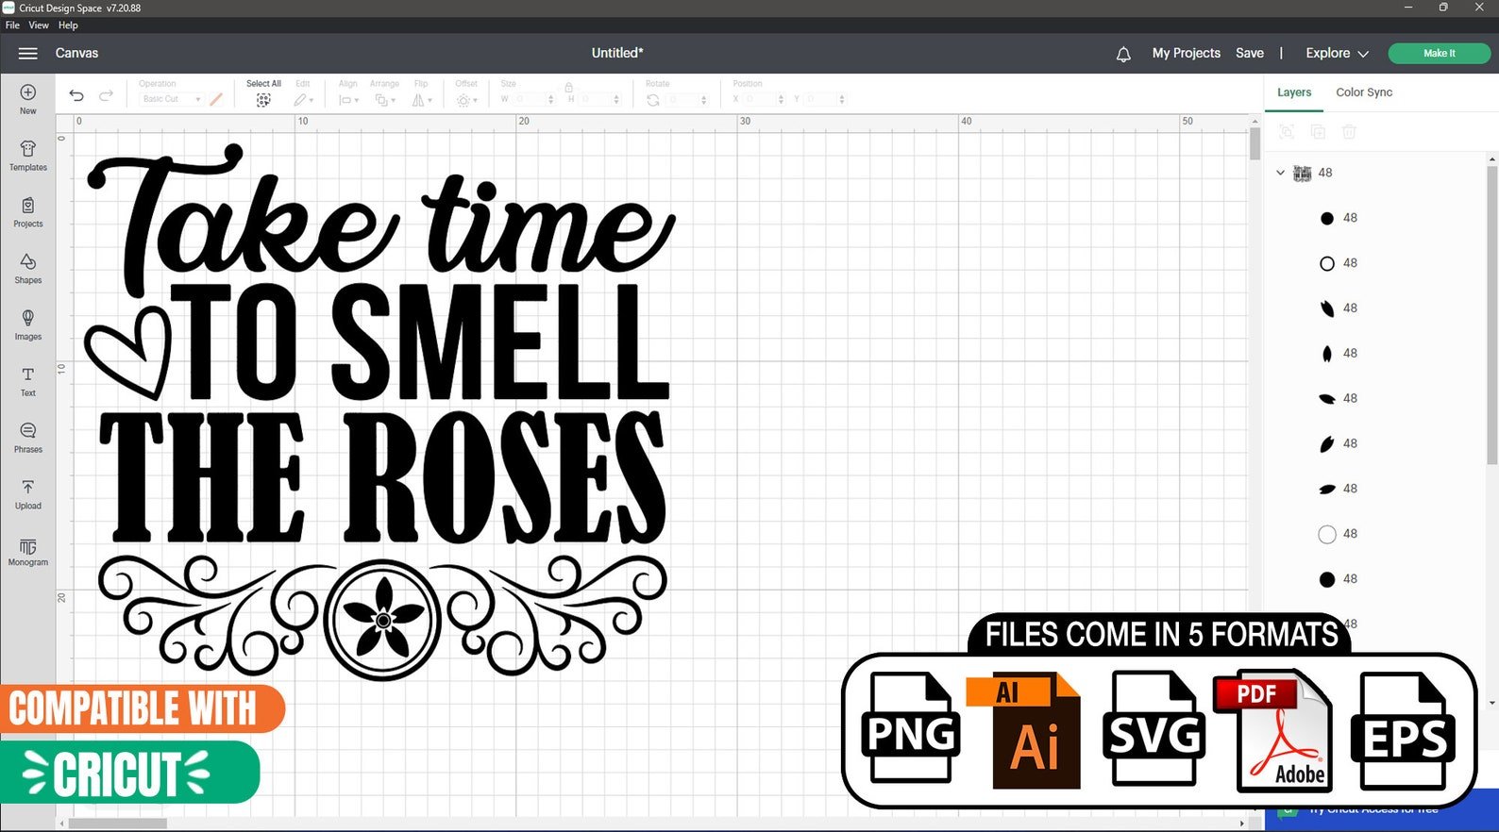Image resolution: width=1499 pixels, height=832 pixels.
Task: Click the Untitled* project title
Action: click(617, 53)
